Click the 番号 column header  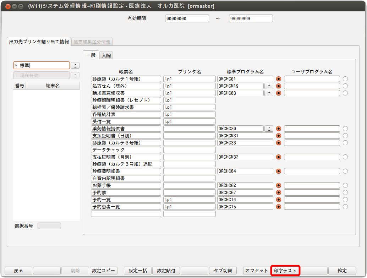point(20,86)
